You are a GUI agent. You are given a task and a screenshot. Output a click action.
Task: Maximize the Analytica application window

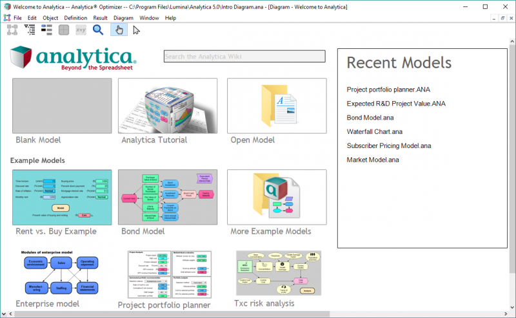(x=485, y=6)
